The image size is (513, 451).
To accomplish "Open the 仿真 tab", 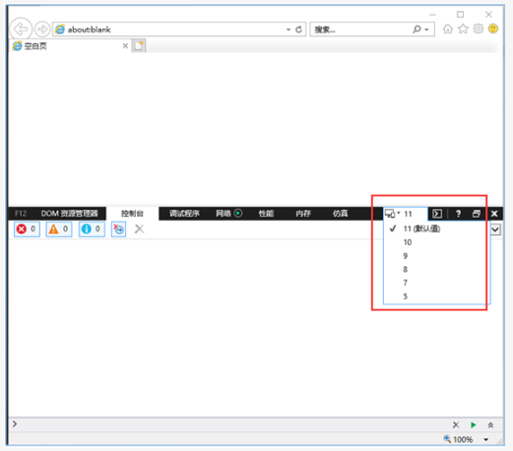I will pos(340,214).
